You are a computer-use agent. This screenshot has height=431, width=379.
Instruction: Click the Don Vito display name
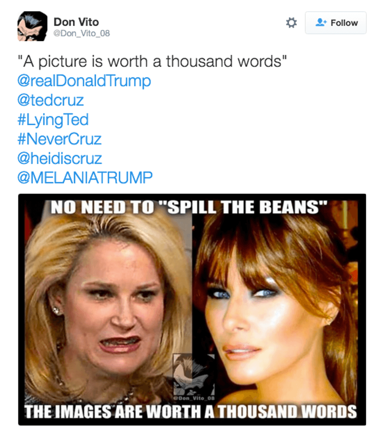(76, 22)
